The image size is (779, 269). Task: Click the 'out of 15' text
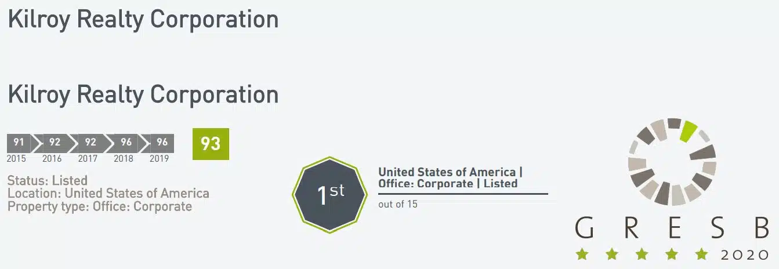pyautogui.click(x=398, y=204)
